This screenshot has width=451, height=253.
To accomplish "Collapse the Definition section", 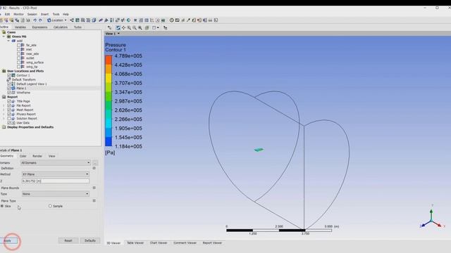I will [94, 168].
